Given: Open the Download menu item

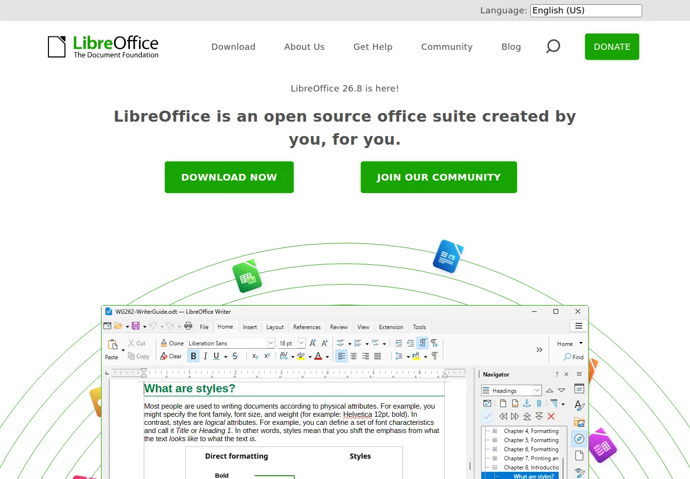Looking at the screenshot, I should [233, 46].
